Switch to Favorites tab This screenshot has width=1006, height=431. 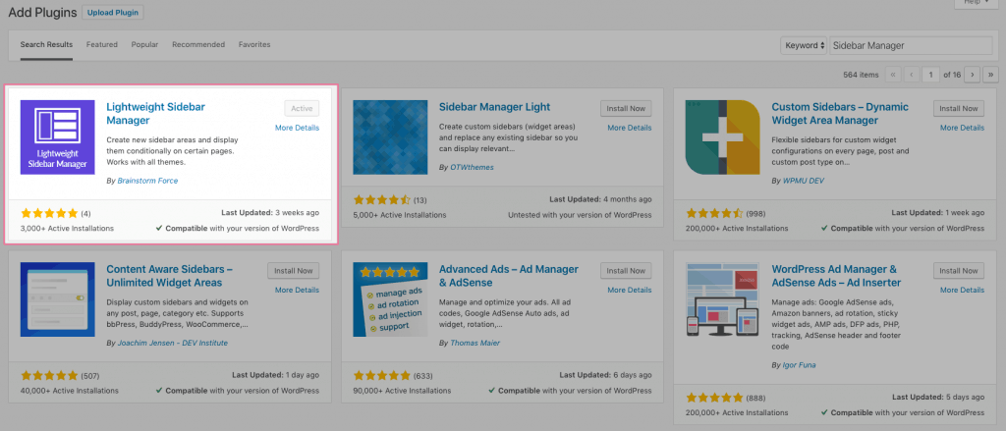(254, 45)
